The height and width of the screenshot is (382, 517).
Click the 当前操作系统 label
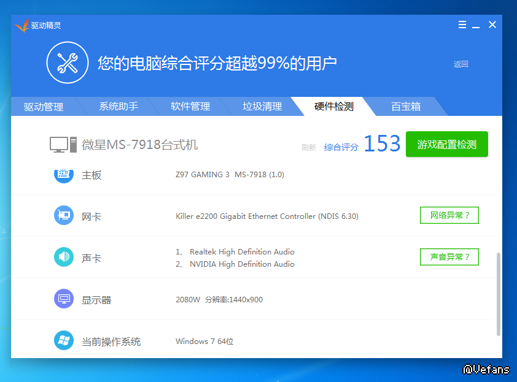tap(111, 342)
